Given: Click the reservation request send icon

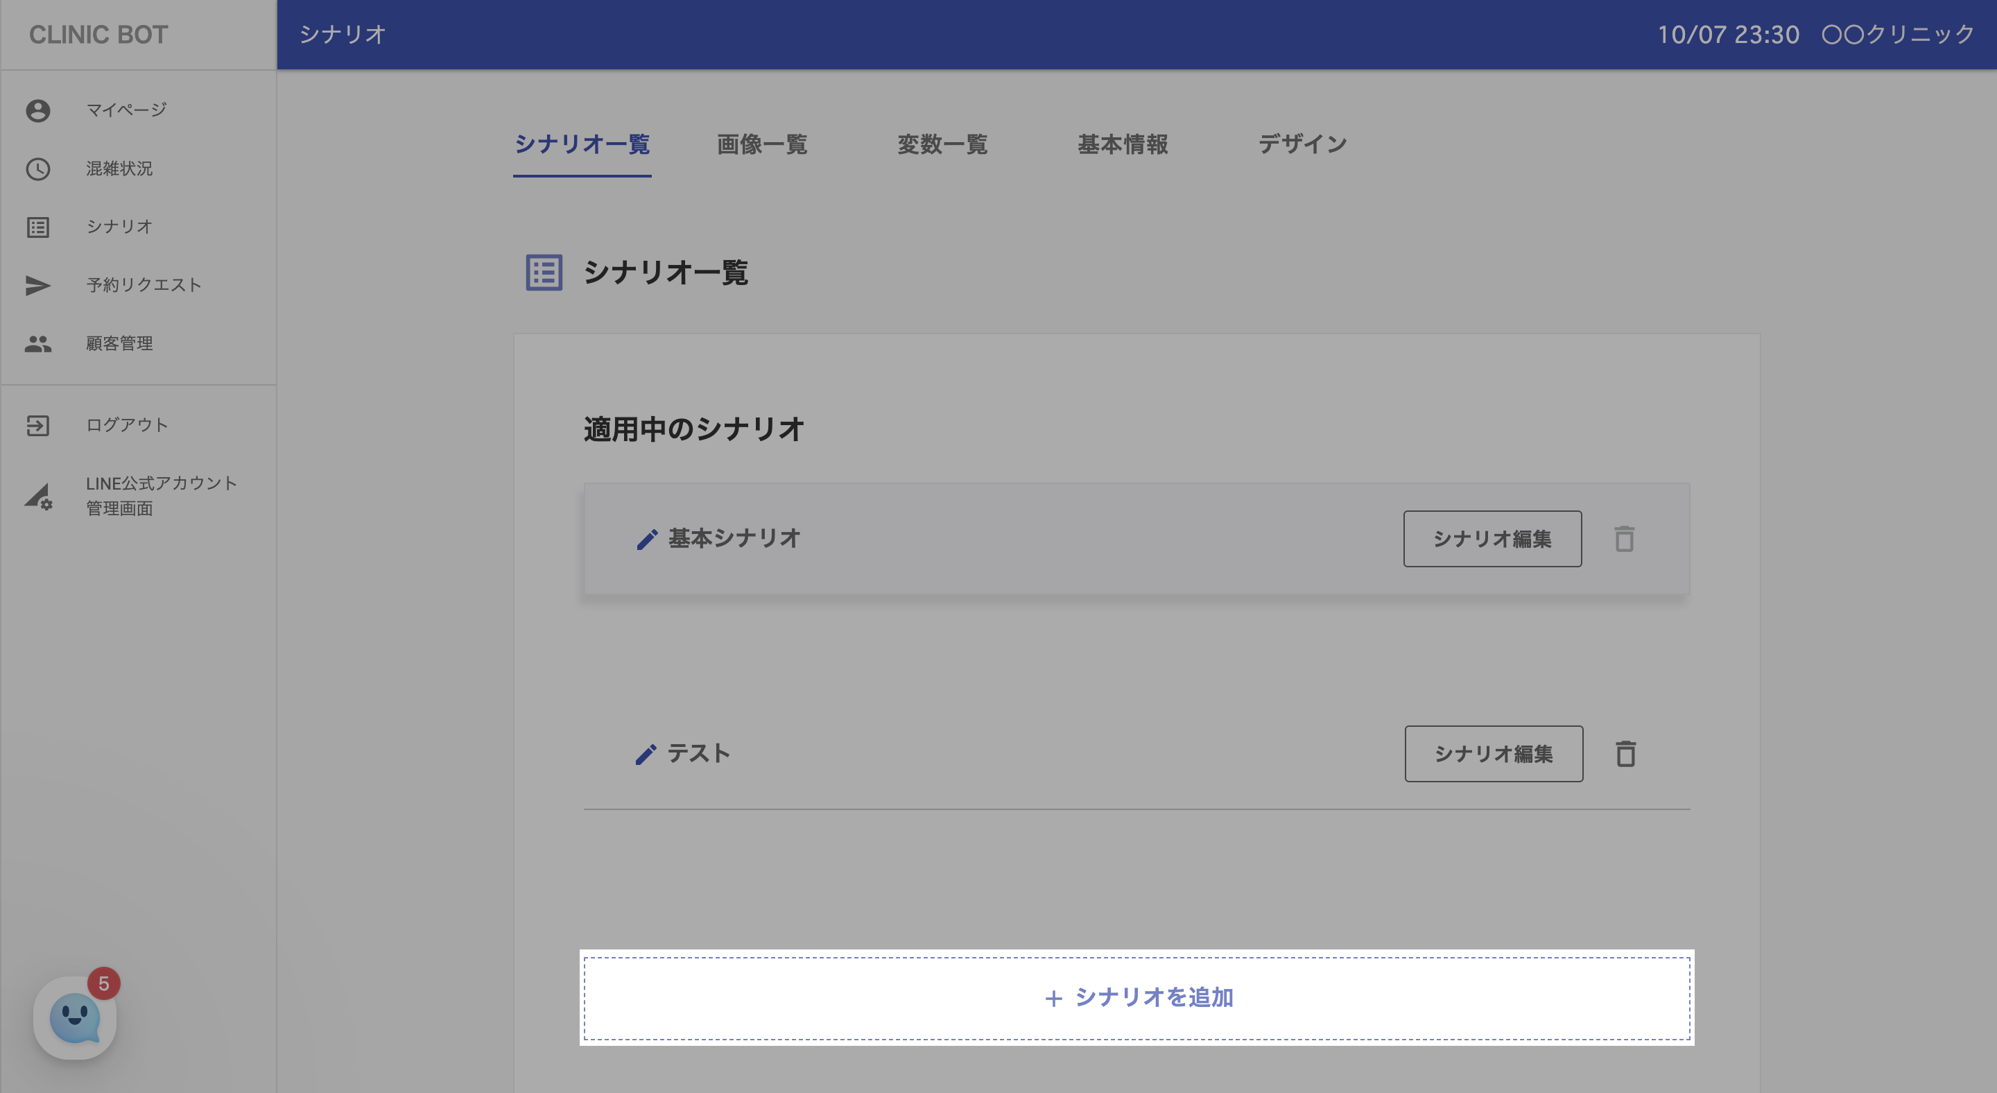Looking at the screenshot, I should pyautogui.click(x=38, y=285).
